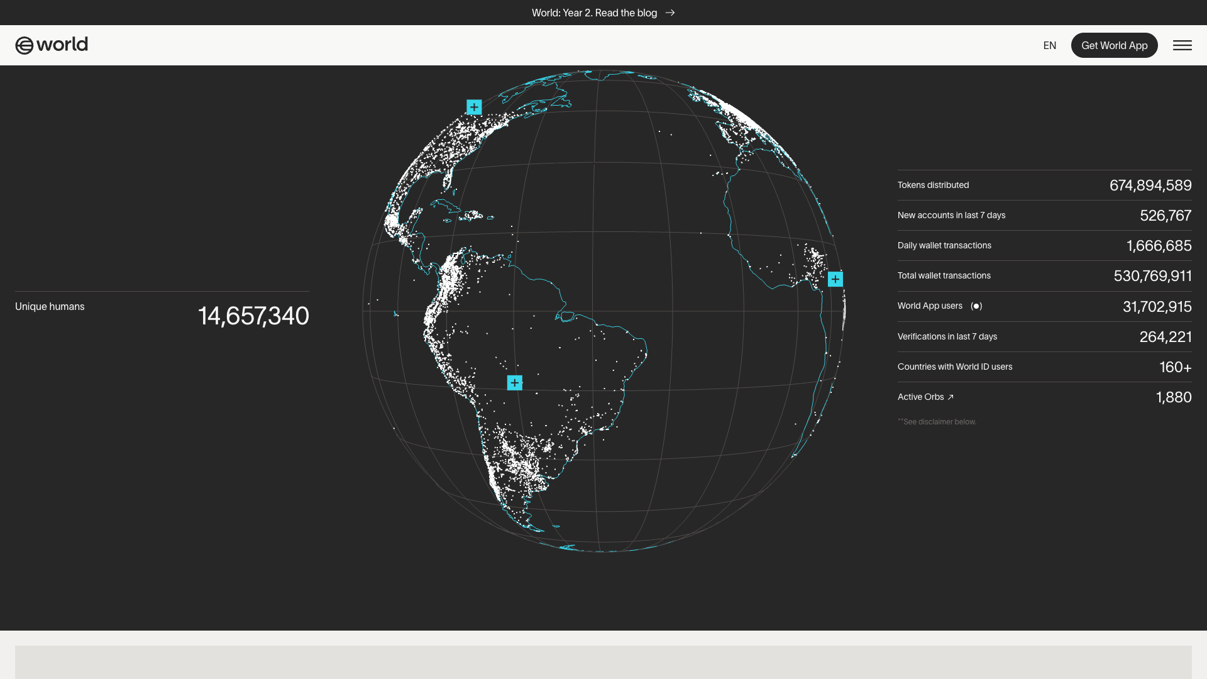Click external arrow beside Active Orbs
The image size is (1207, 679).
(x=951, y=397)
